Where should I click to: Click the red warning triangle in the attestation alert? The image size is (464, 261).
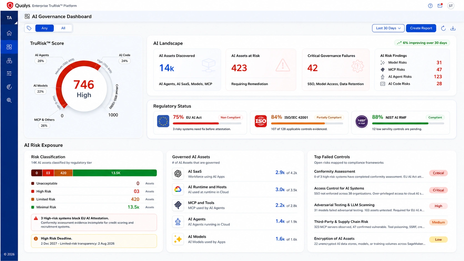click(x=36, y=218)
